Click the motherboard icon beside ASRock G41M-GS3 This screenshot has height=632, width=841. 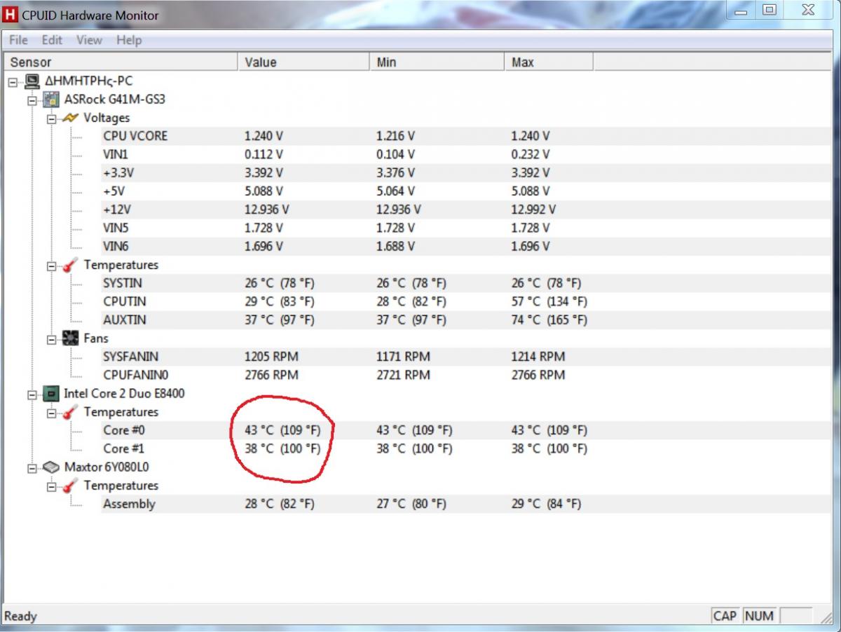tap(52, 99)
